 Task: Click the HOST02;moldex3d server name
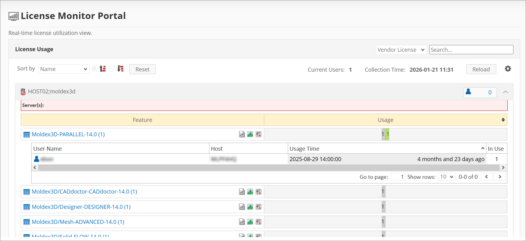[x=52, y=91]
